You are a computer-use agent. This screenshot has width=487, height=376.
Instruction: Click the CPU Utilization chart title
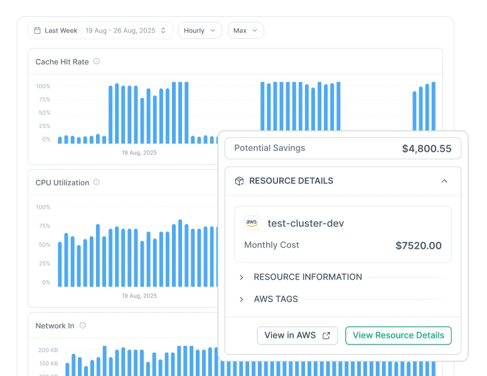tap(62, 182)
